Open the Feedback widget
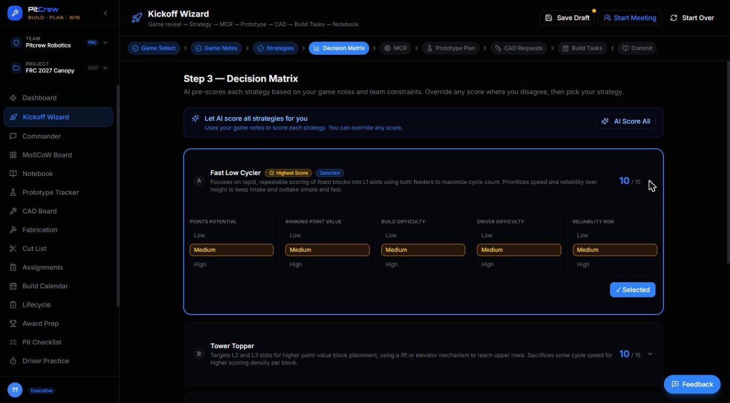730x403 pixels. 692,384
